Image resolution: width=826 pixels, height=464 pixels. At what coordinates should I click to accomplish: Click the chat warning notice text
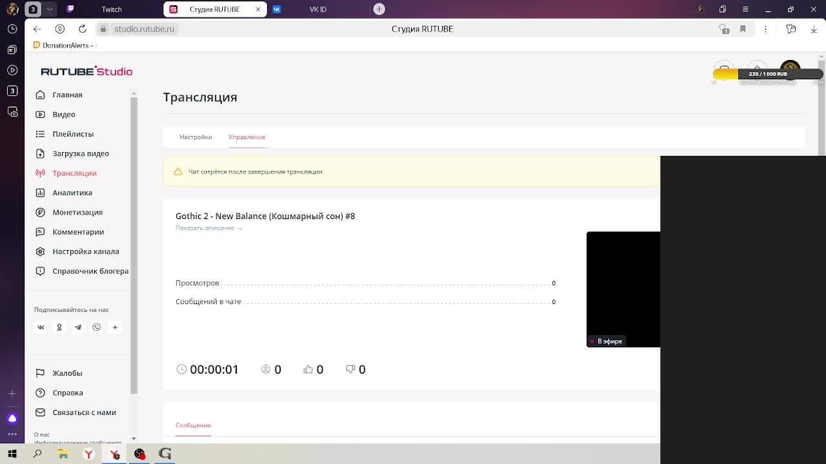pyautogui.click(x=256, y=171)
